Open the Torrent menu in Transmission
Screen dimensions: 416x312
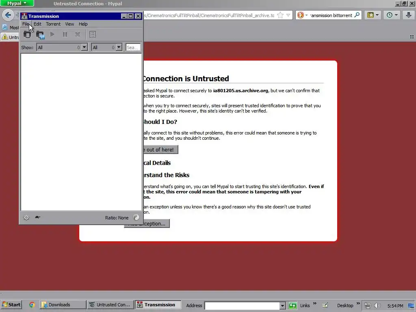(53, 24)
